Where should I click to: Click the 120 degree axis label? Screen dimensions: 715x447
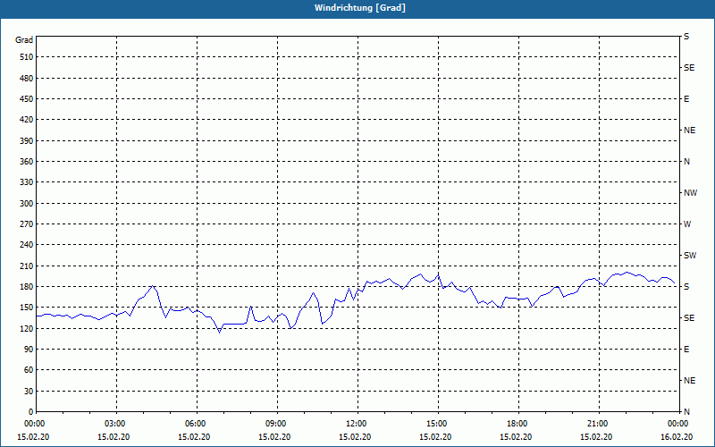[27, 328]
